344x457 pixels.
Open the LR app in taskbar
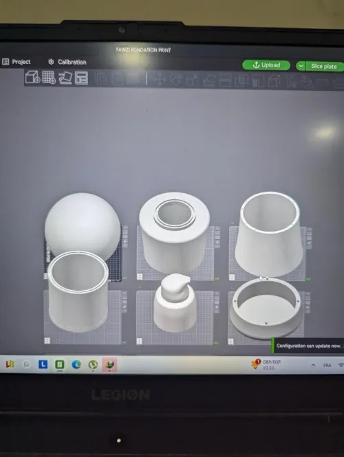pos(10,364)
